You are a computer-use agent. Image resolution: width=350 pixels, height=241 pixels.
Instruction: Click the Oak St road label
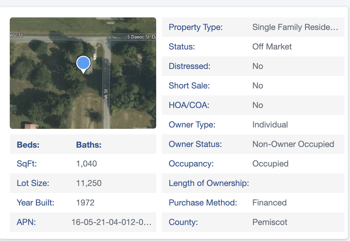point(106,96)
